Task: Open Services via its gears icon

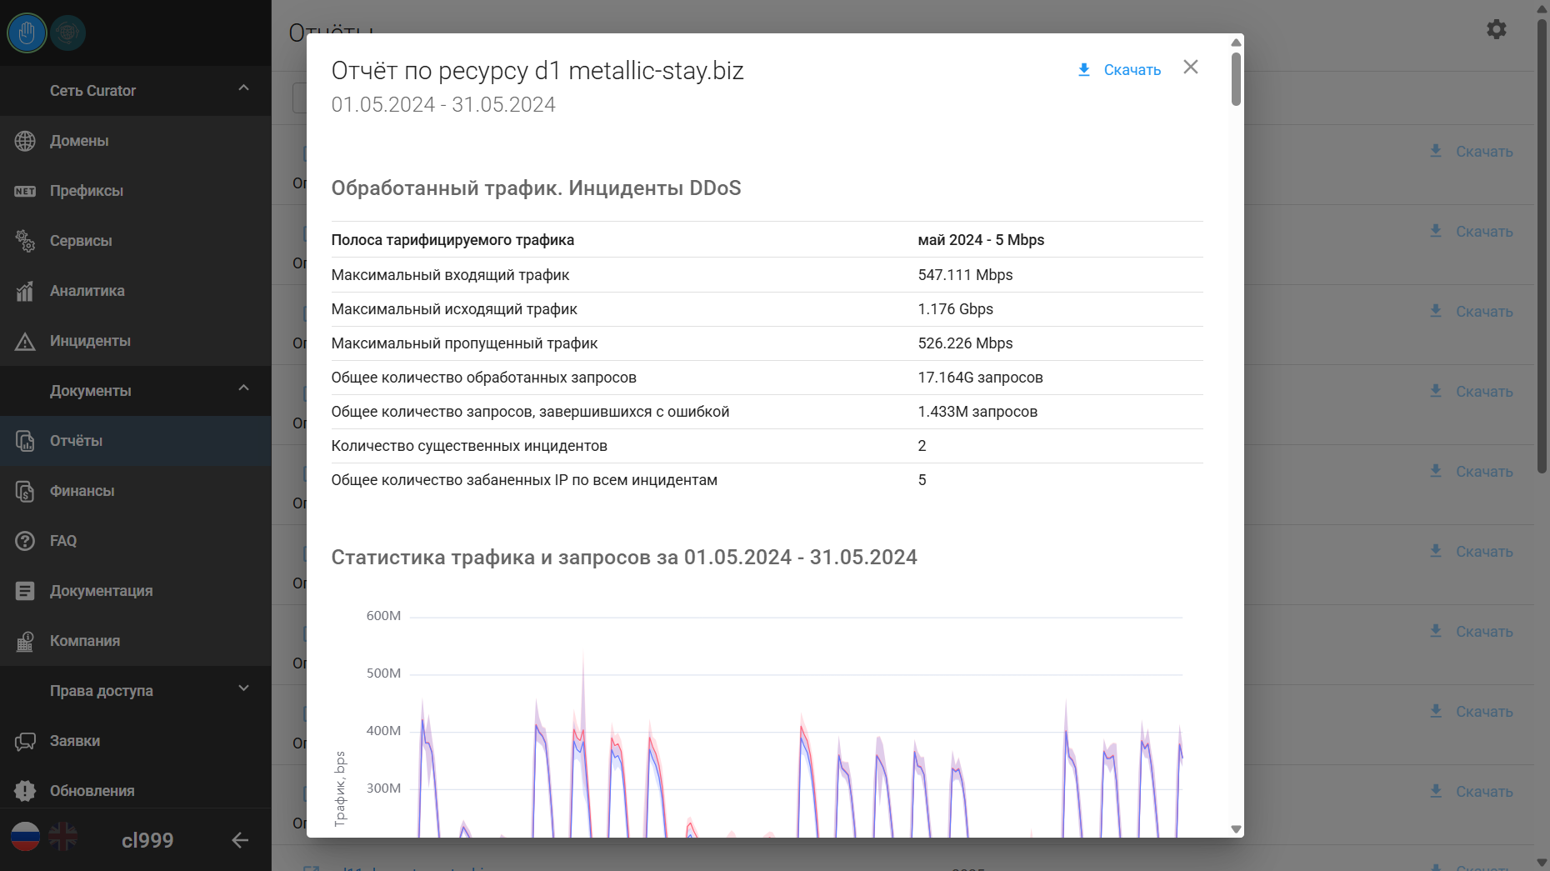Action: 25,241
